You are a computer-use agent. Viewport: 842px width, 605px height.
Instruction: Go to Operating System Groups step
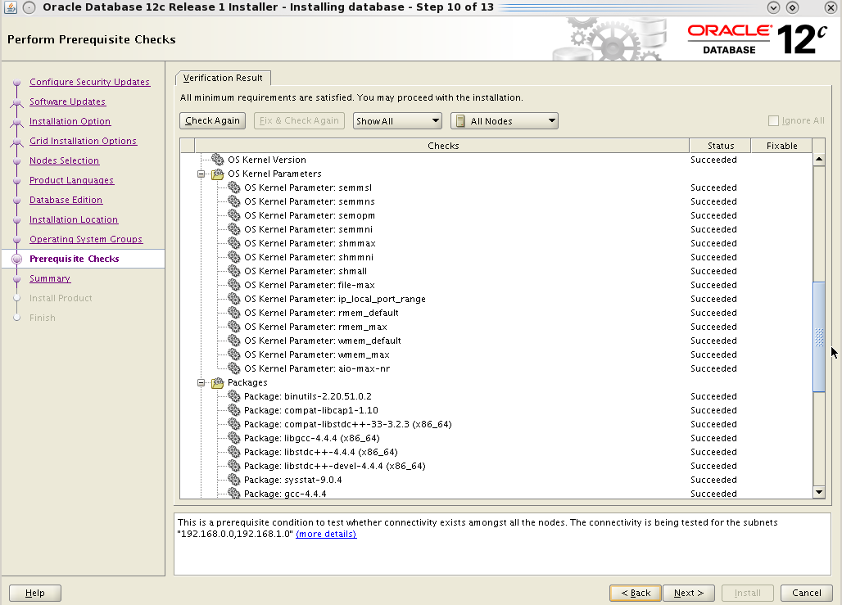click(x=86, y=239)
